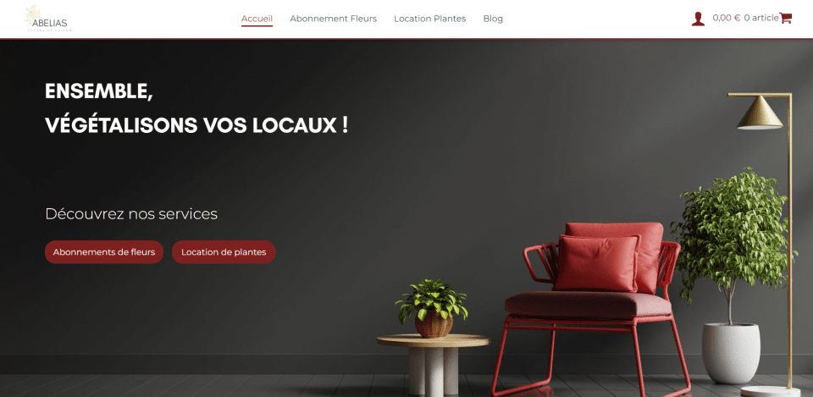Click the red chair seat in the hero image
Image resolution: width=813 pixels, height=397 pixels.
point(588,305)
